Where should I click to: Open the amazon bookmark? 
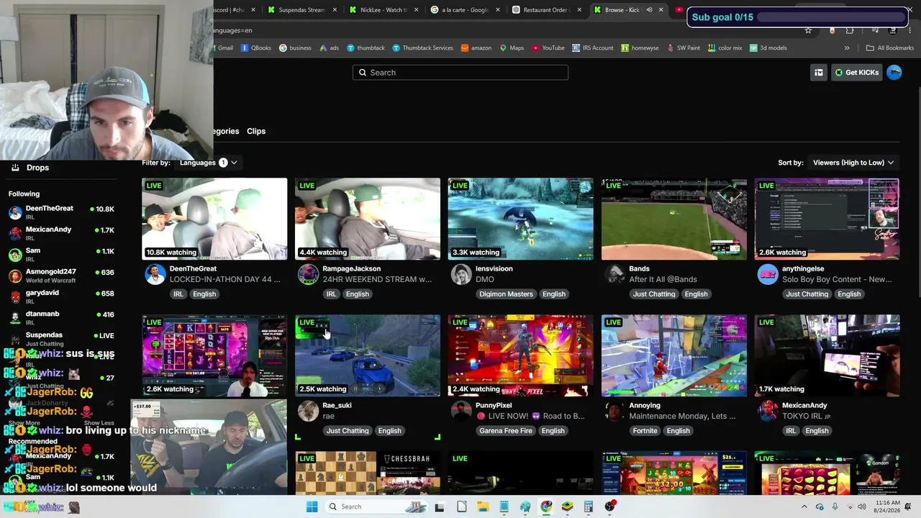(476, 48)
